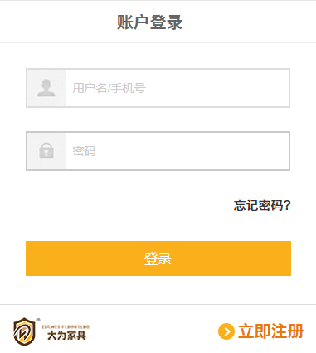Submit using the orange 登录 button

pos(158,258)
